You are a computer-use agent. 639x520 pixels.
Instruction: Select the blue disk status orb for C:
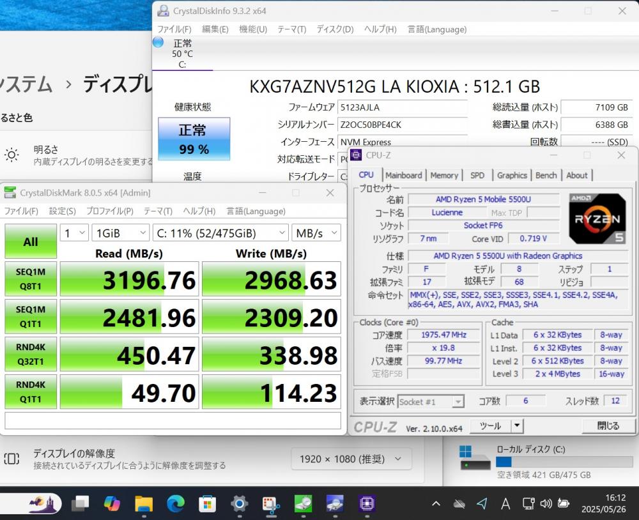(158, 42)
